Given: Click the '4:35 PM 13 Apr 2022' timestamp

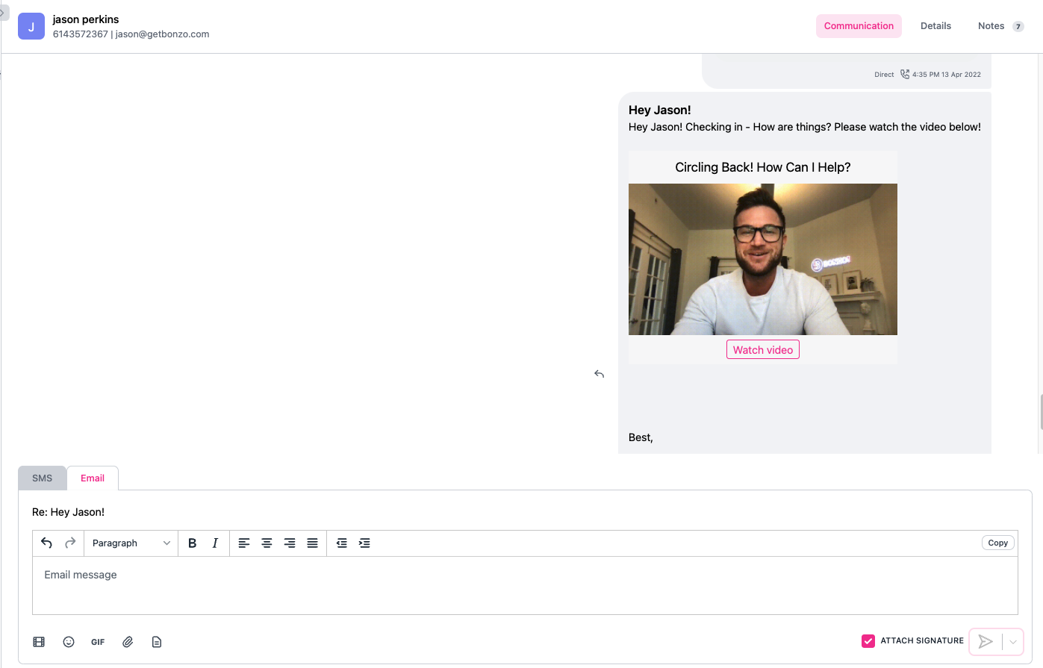Looking at the screenshot, I should click(x=947, y=75).
